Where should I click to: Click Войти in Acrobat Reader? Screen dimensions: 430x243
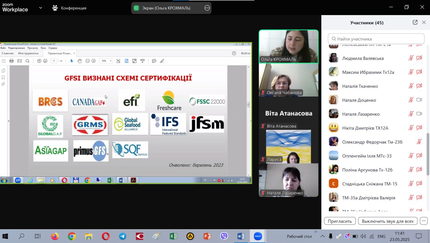[x=245, y=53]
